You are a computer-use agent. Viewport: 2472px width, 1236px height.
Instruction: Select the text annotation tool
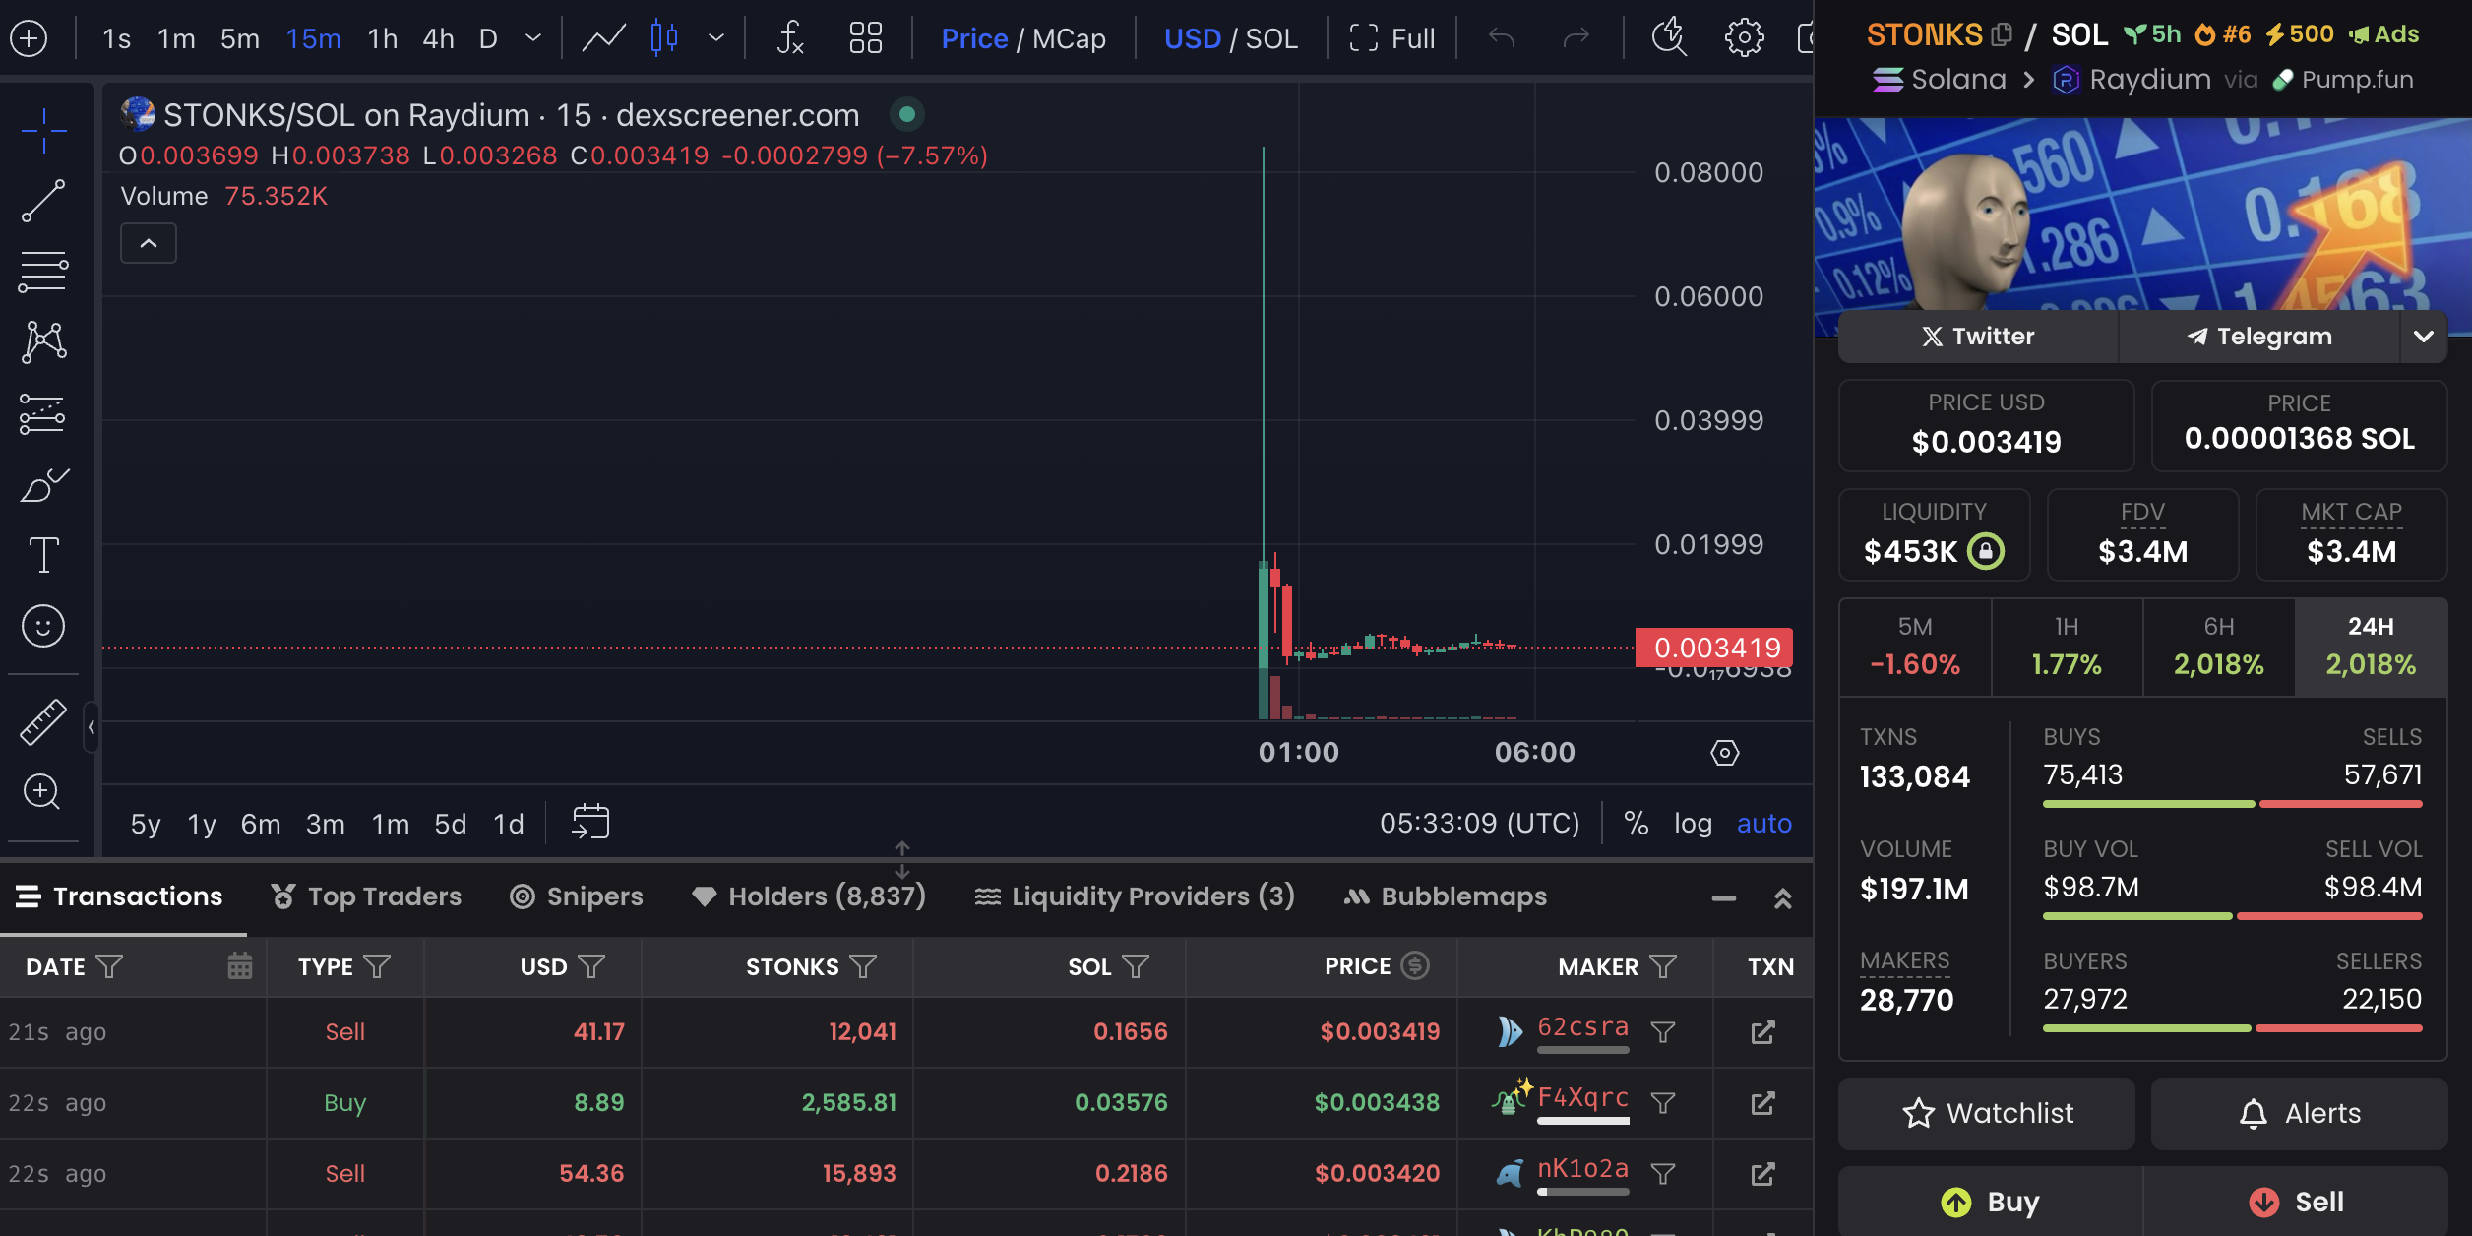43,555
